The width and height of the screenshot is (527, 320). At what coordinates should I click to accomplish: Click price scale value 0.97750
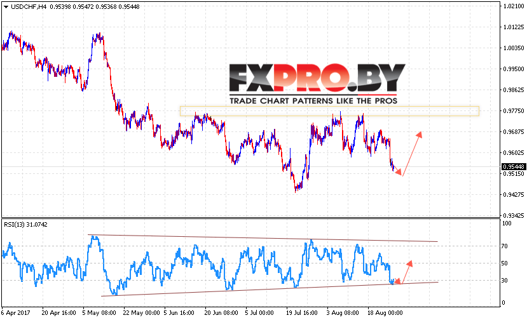pyautogui.click(x=514, y=111)
